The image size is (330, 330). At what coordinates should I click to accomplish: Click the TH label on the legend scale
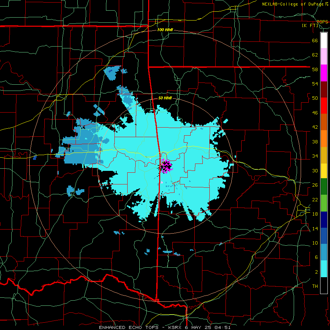pyautogui.click(x=315, y=286)
